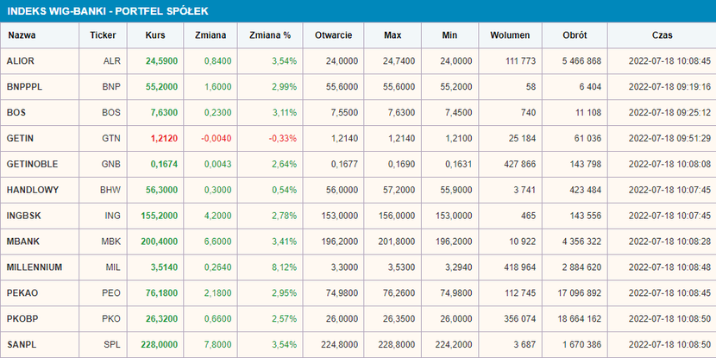This screenshot has width=716, height=358.
Task: Click the Zmiana % column header
Action: coord(270,35)
